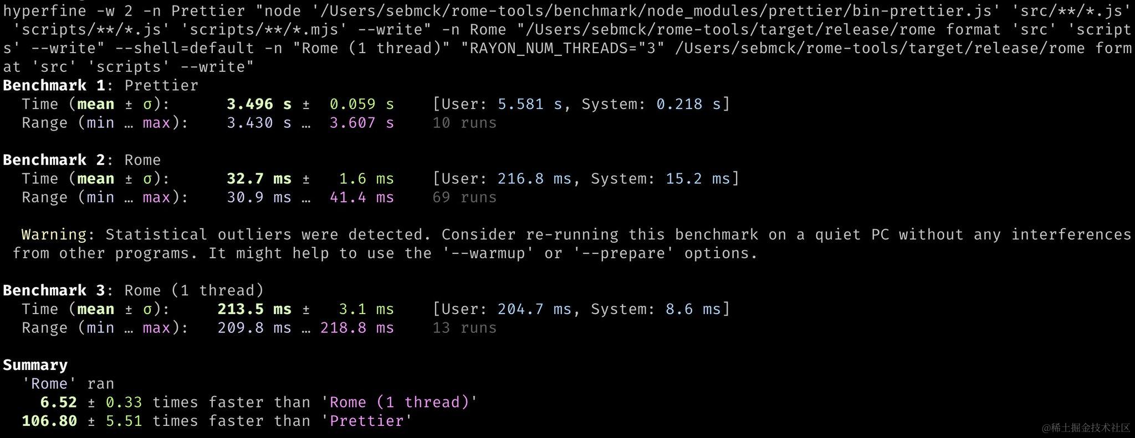Click Rome mean time '32.7 ms'
This screenshot has width=1135, height=438.
point(259,179)
